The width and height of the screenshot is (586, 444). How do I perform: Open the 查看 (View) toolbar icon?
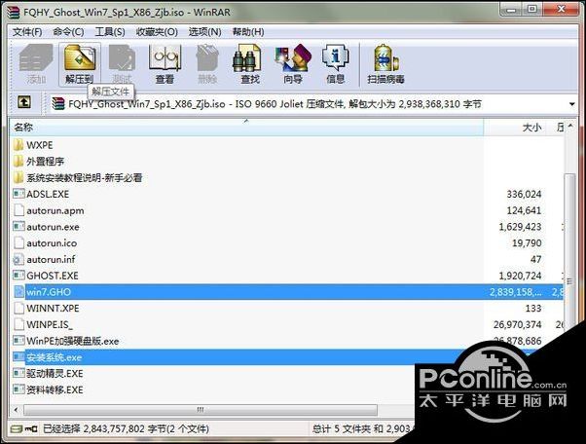165,63
